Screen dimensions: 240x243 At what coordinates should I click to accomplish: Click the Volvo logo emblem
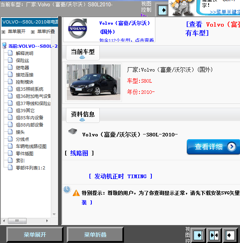point(77,28)
